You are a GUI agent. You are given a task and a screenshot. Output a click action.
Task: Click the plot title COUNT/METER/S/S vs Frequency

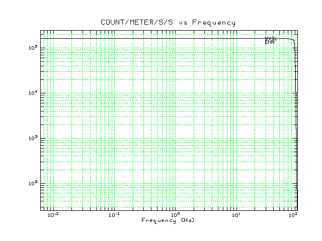(x=168, y=23)
